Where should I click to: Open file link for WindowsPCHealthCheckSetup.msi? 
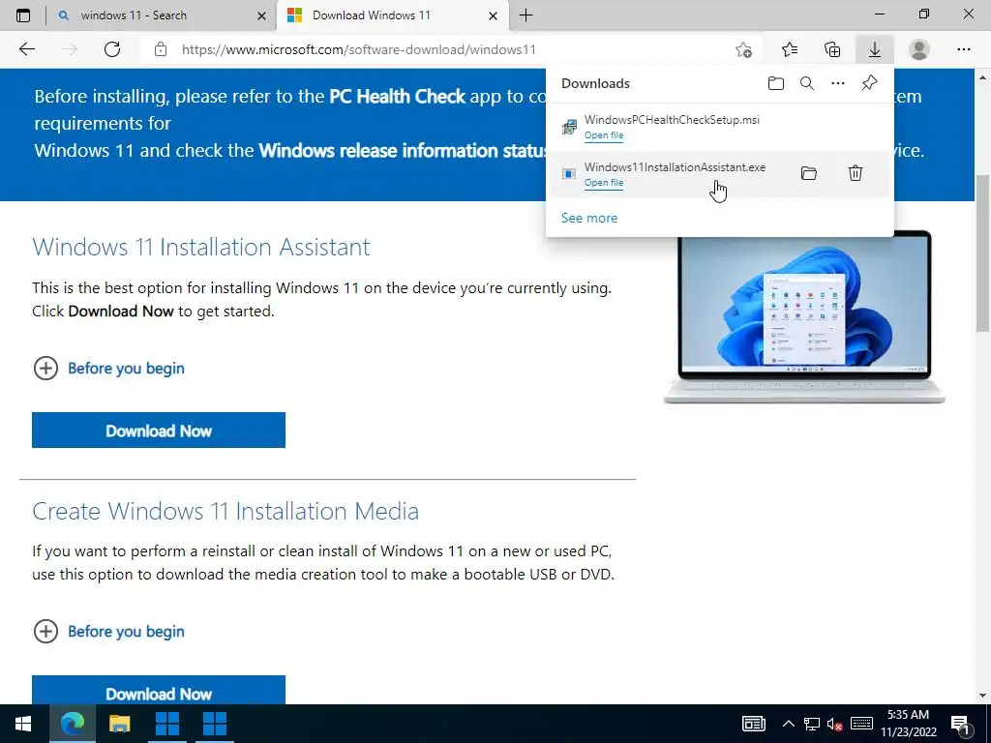pyautogui.click(x=604, y=135)
